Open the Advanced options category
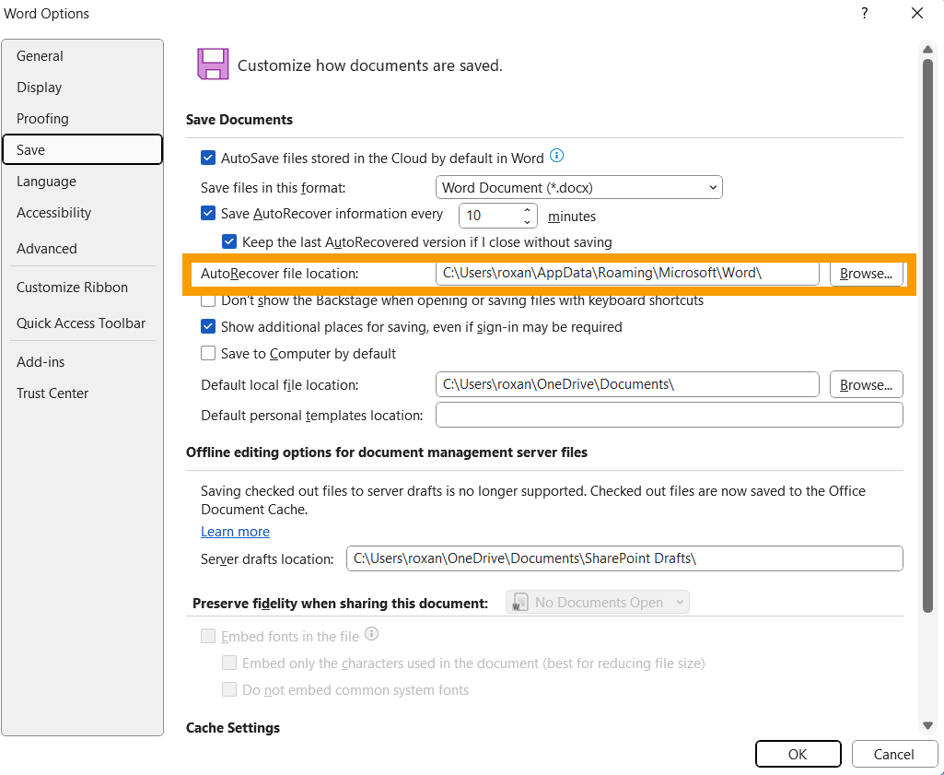Viewport: 944px width, 775px height. point(47,249)
